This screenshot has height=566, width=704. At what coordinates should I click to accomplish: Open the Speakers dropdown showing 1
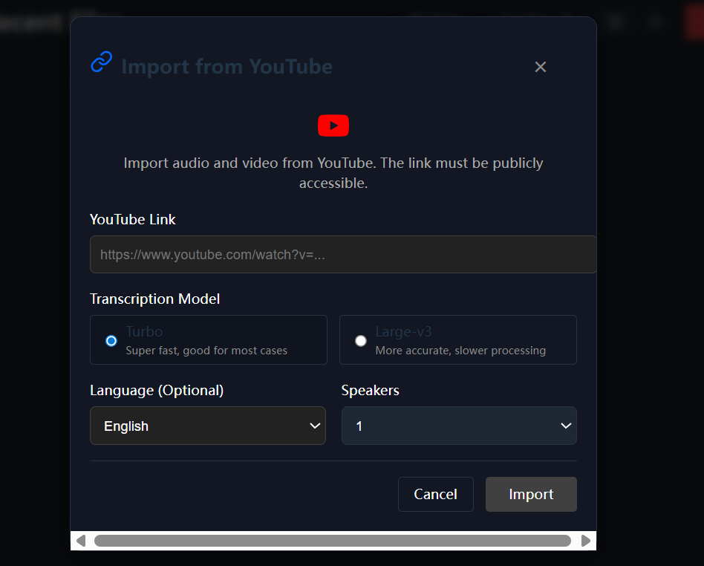458,426
